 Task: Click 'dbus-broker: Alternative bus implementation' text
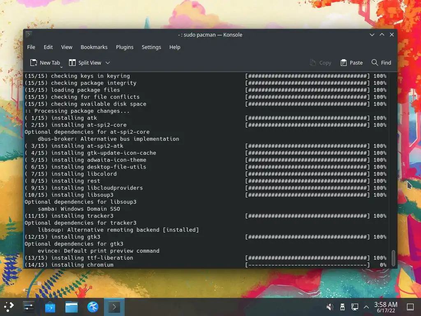click(x=109, y=139)
